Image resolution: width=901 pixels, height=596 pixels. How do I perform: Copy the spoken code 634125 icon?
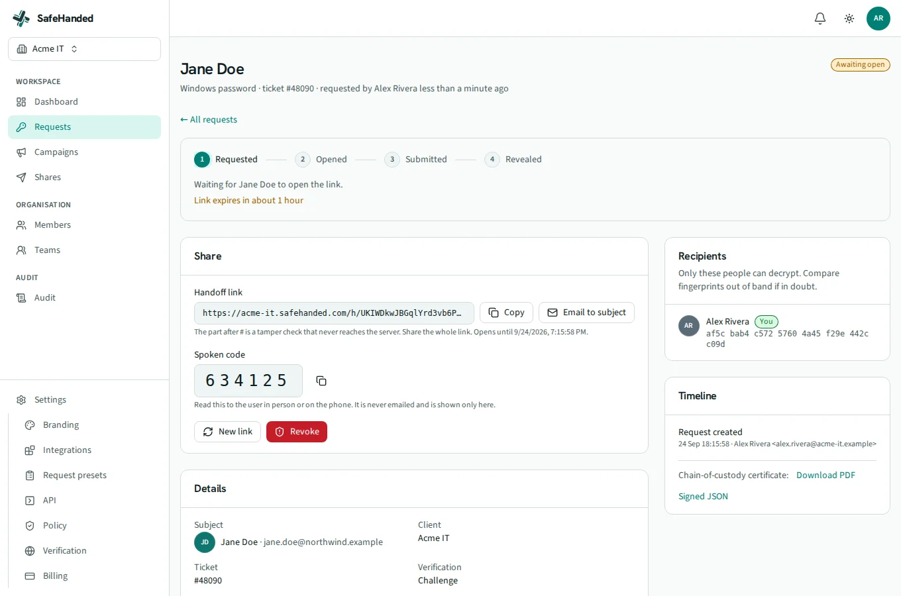[x=321, y=381]
